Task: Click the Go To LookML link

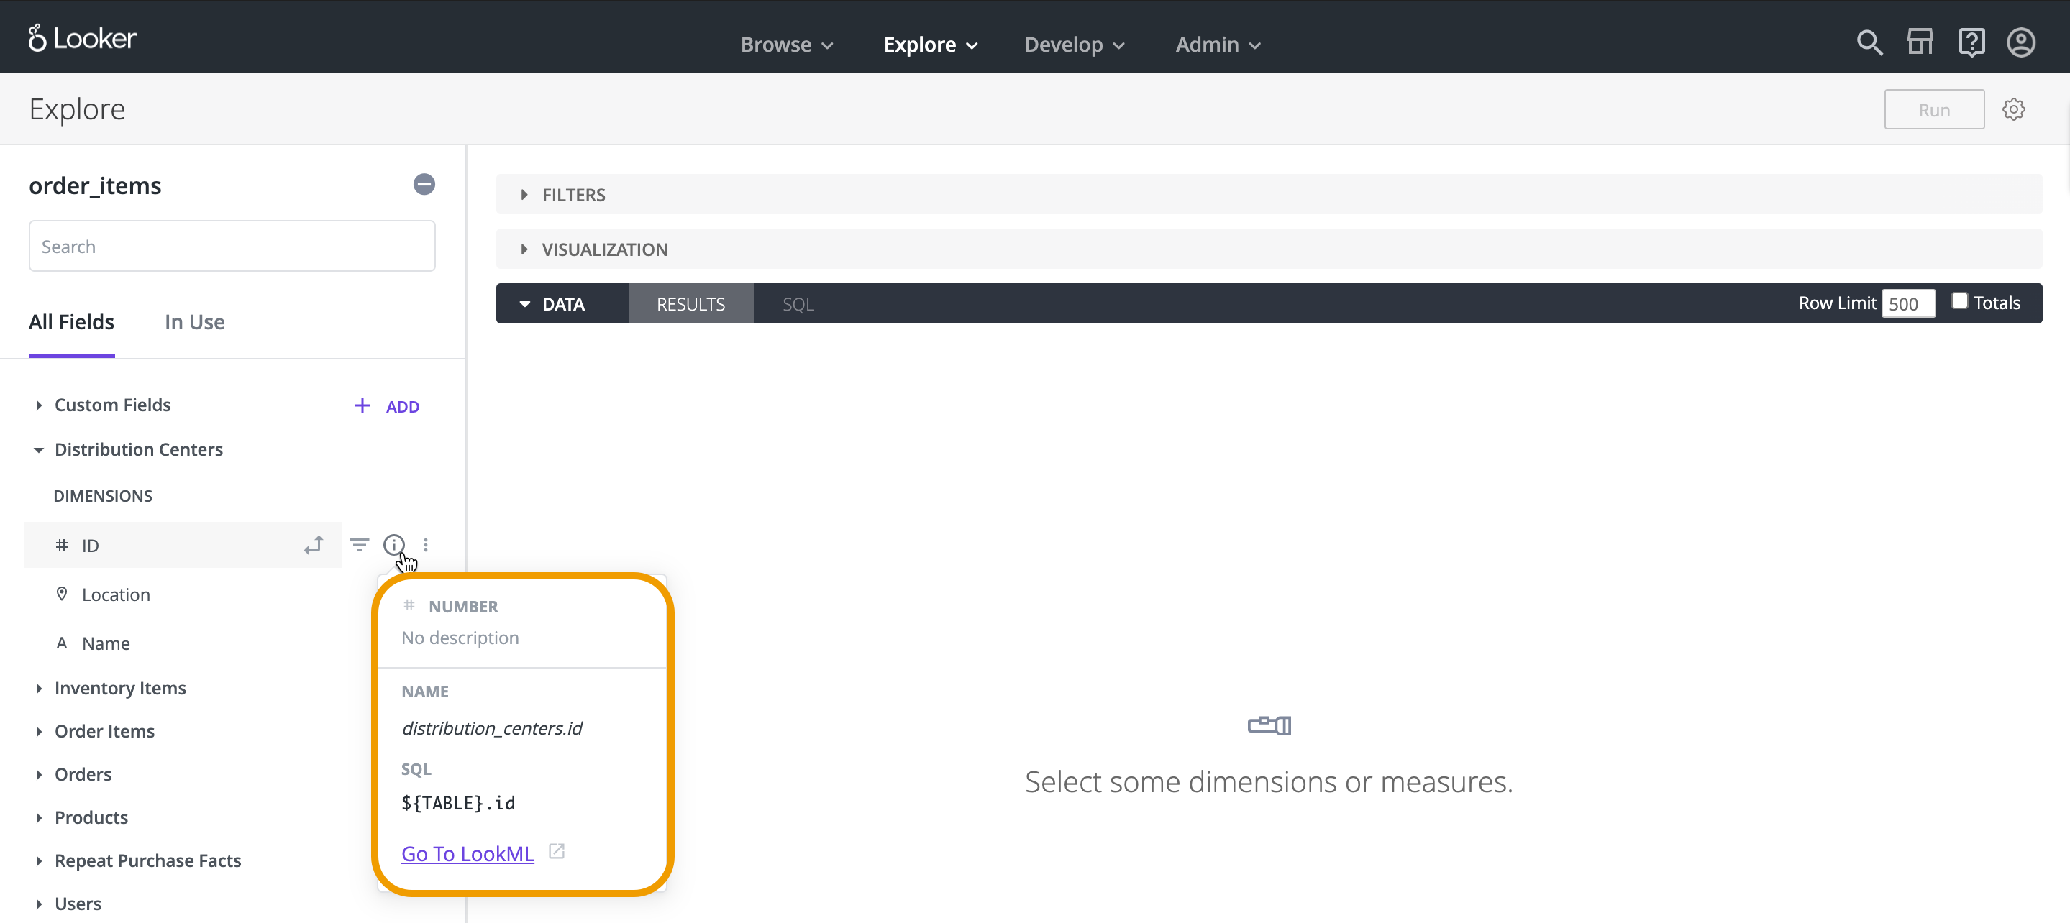Action: (468, 853)
